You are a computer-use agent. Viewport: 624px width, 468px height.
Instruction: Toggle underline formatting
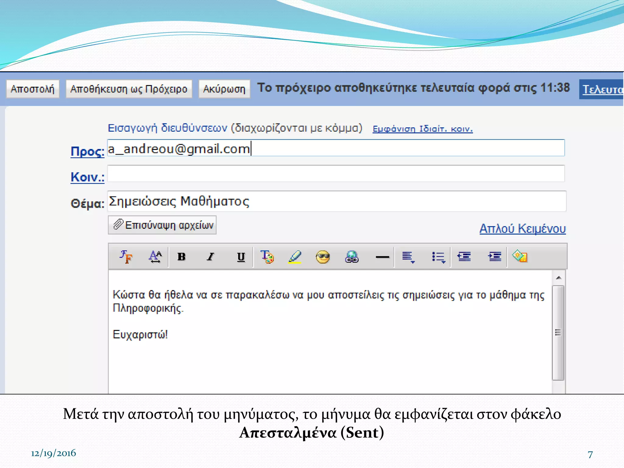(241, 257)
